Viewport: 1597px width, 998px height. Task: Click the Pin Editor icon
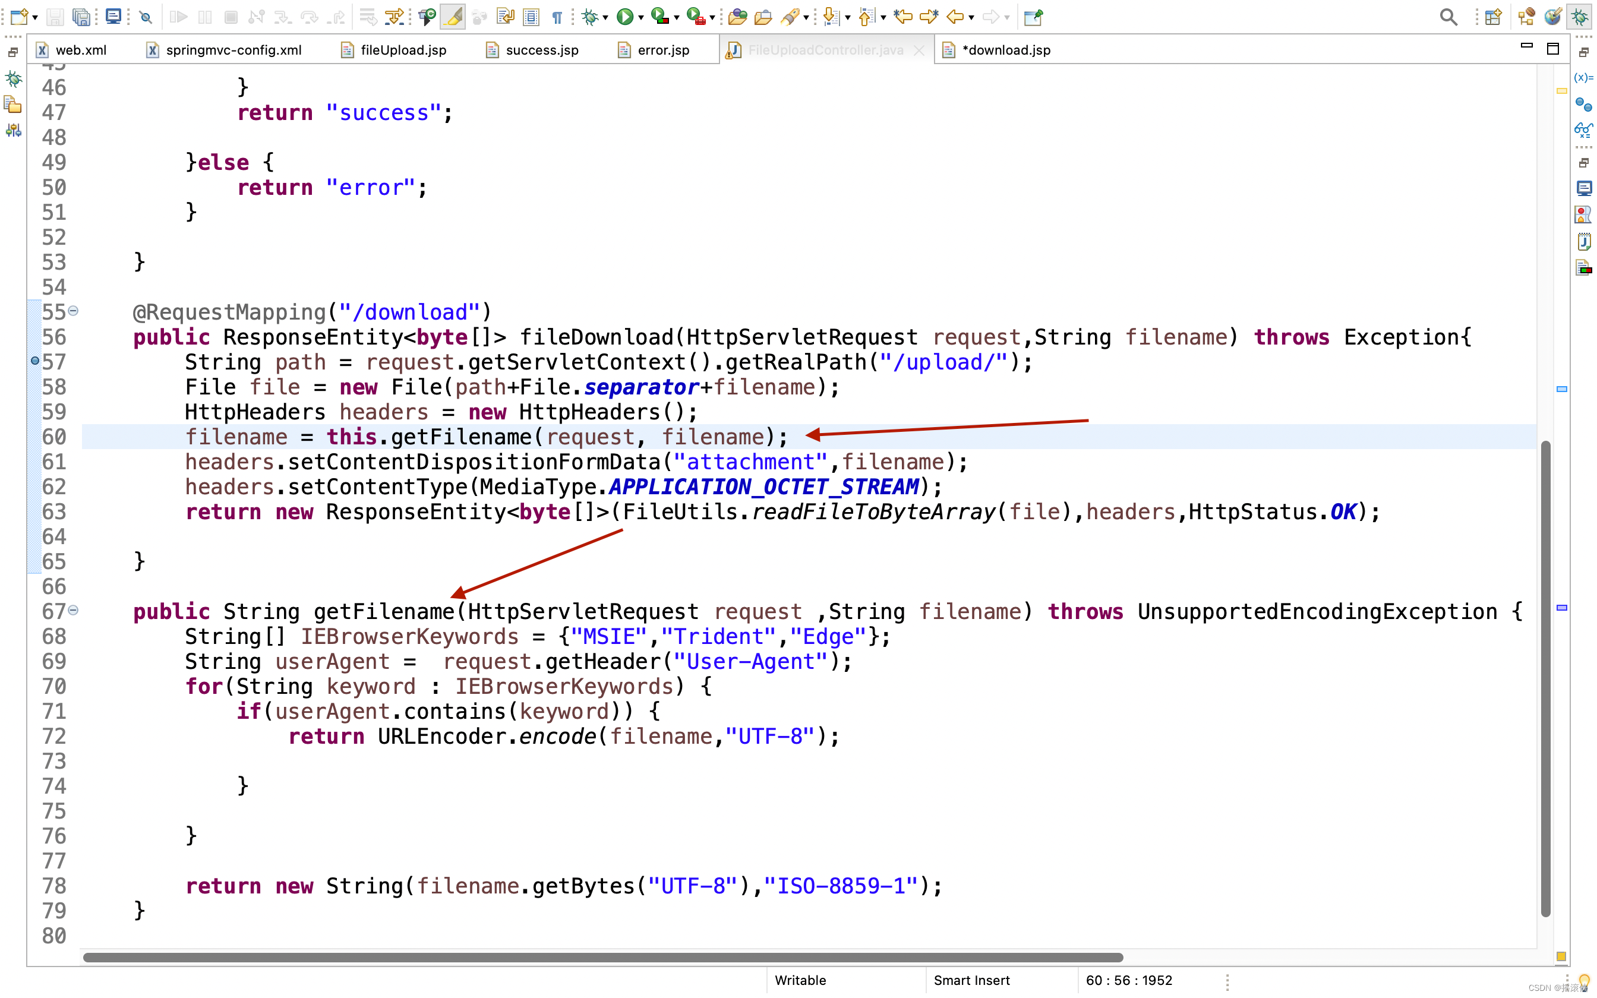coord(1033,17)
